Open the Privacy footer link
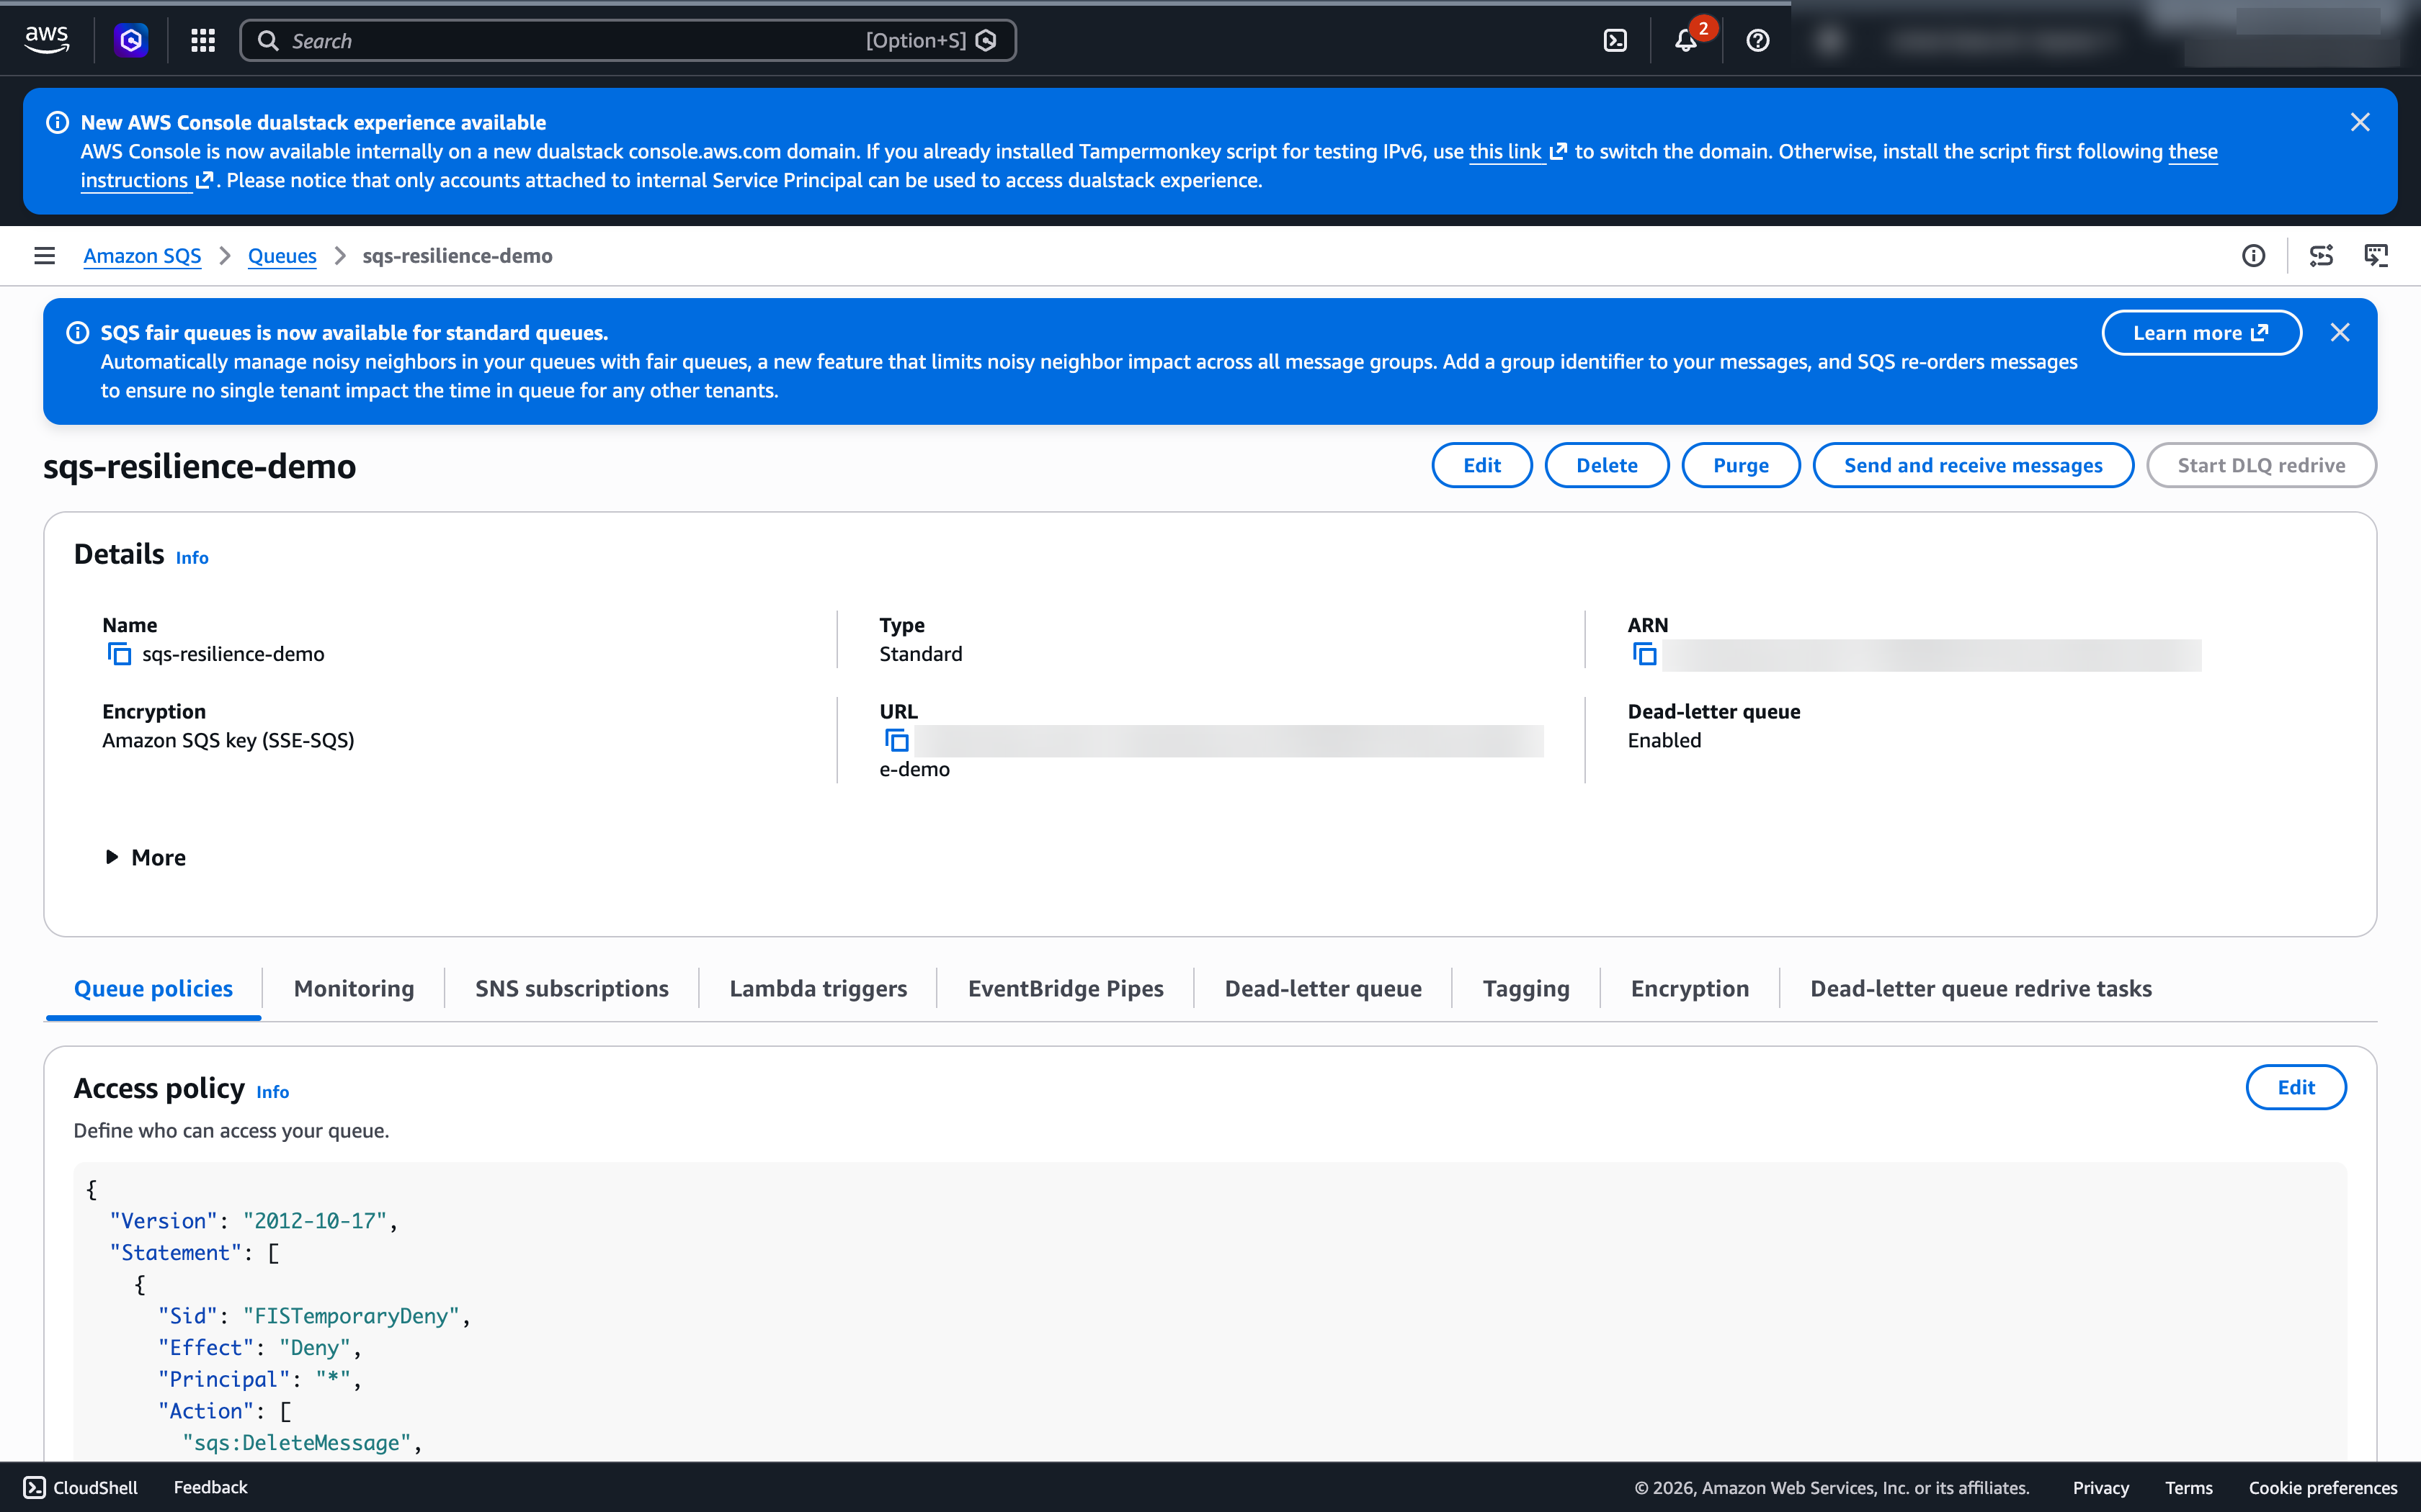 tap(2101, 1487)
